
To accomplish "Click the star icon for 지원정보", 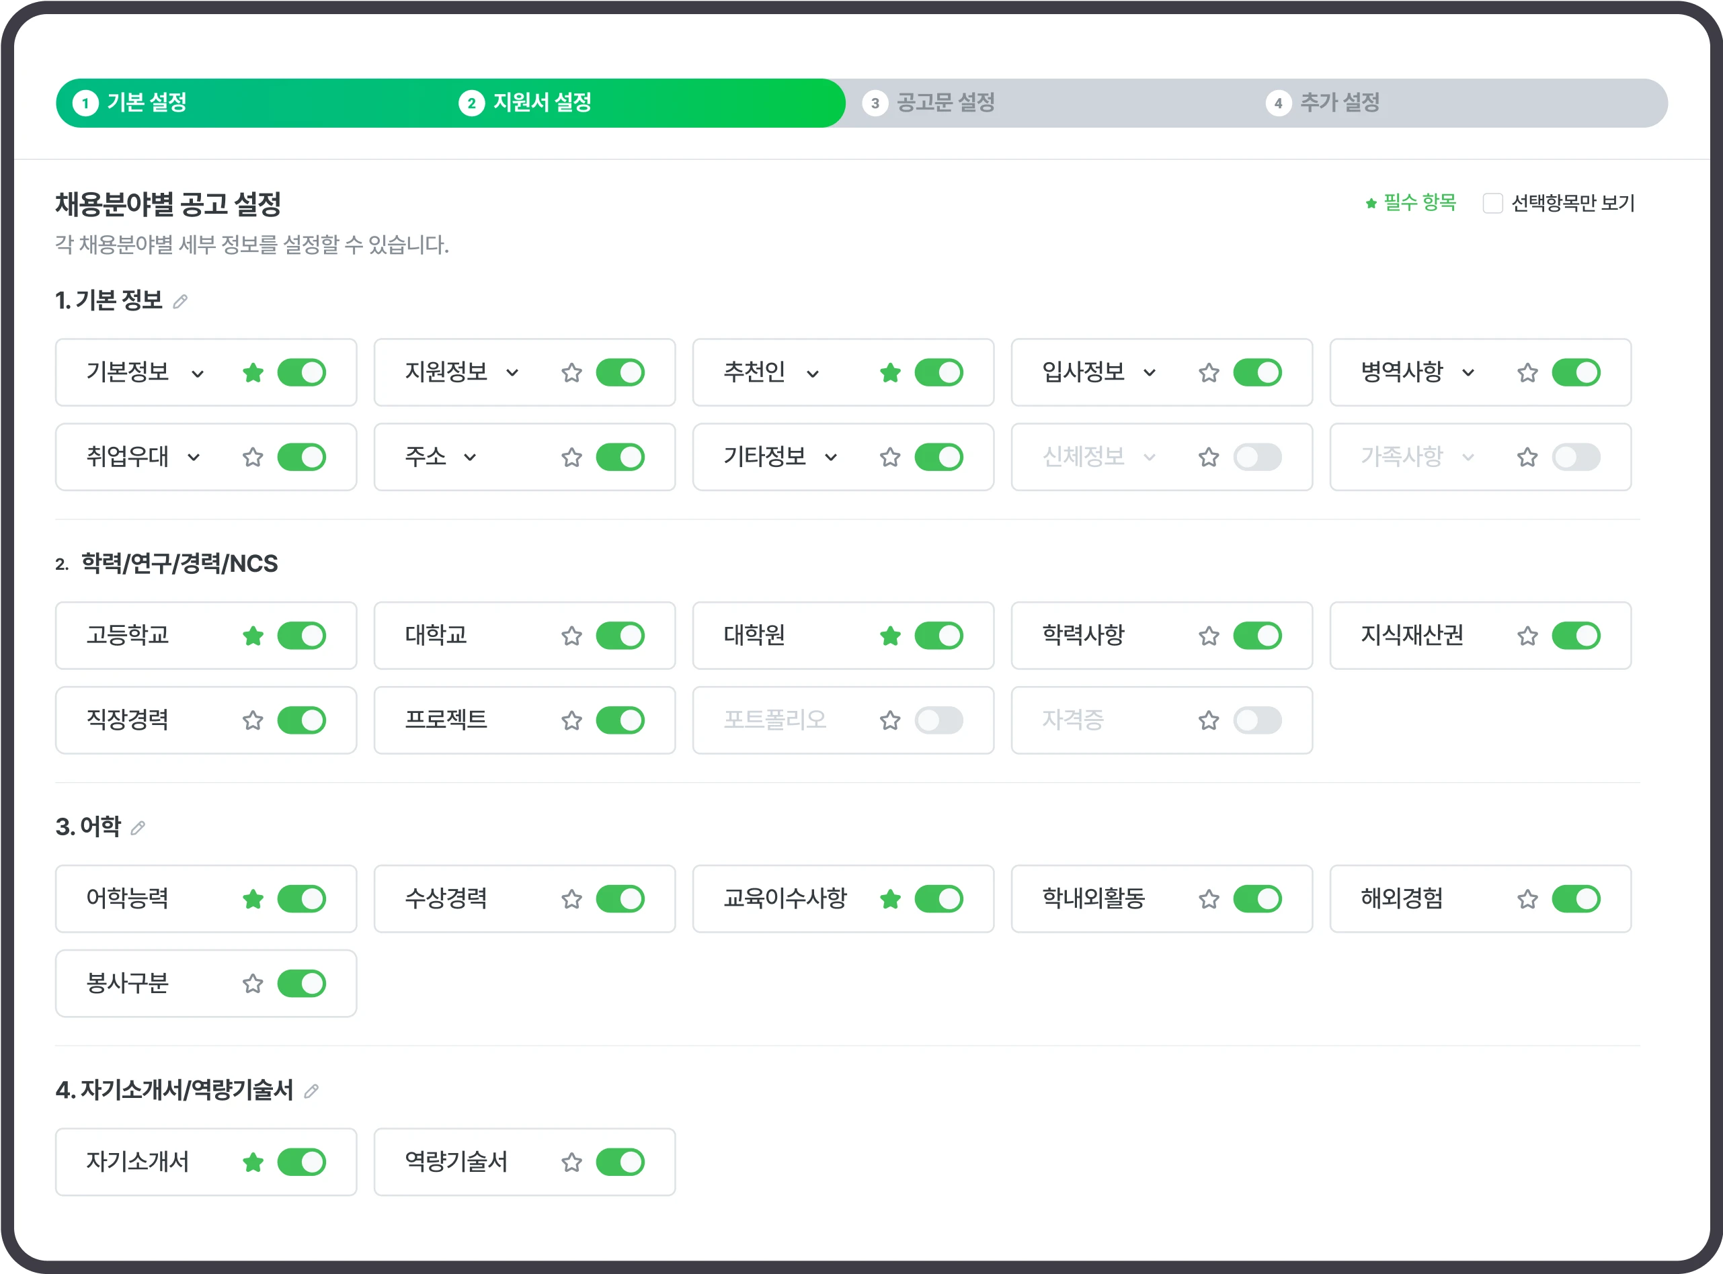I will click(571, 373).
